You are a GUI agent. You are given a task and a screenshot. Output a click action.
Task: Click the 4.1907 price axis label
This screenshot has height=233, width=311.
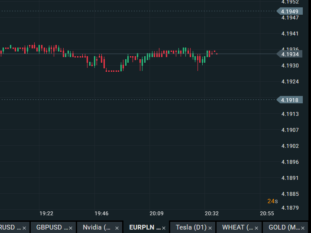[x=290, y=130]
